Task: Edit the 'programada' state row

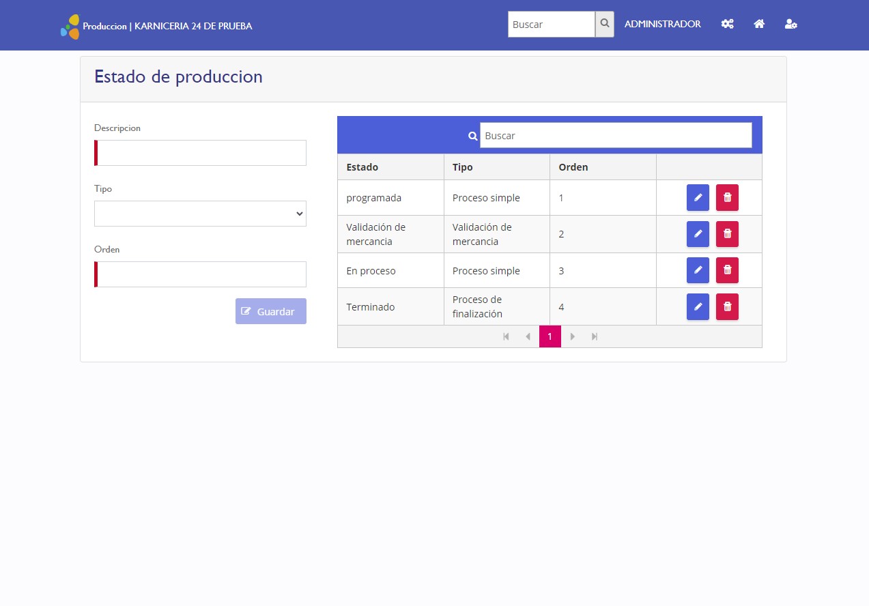Action: tap(698, 198)
